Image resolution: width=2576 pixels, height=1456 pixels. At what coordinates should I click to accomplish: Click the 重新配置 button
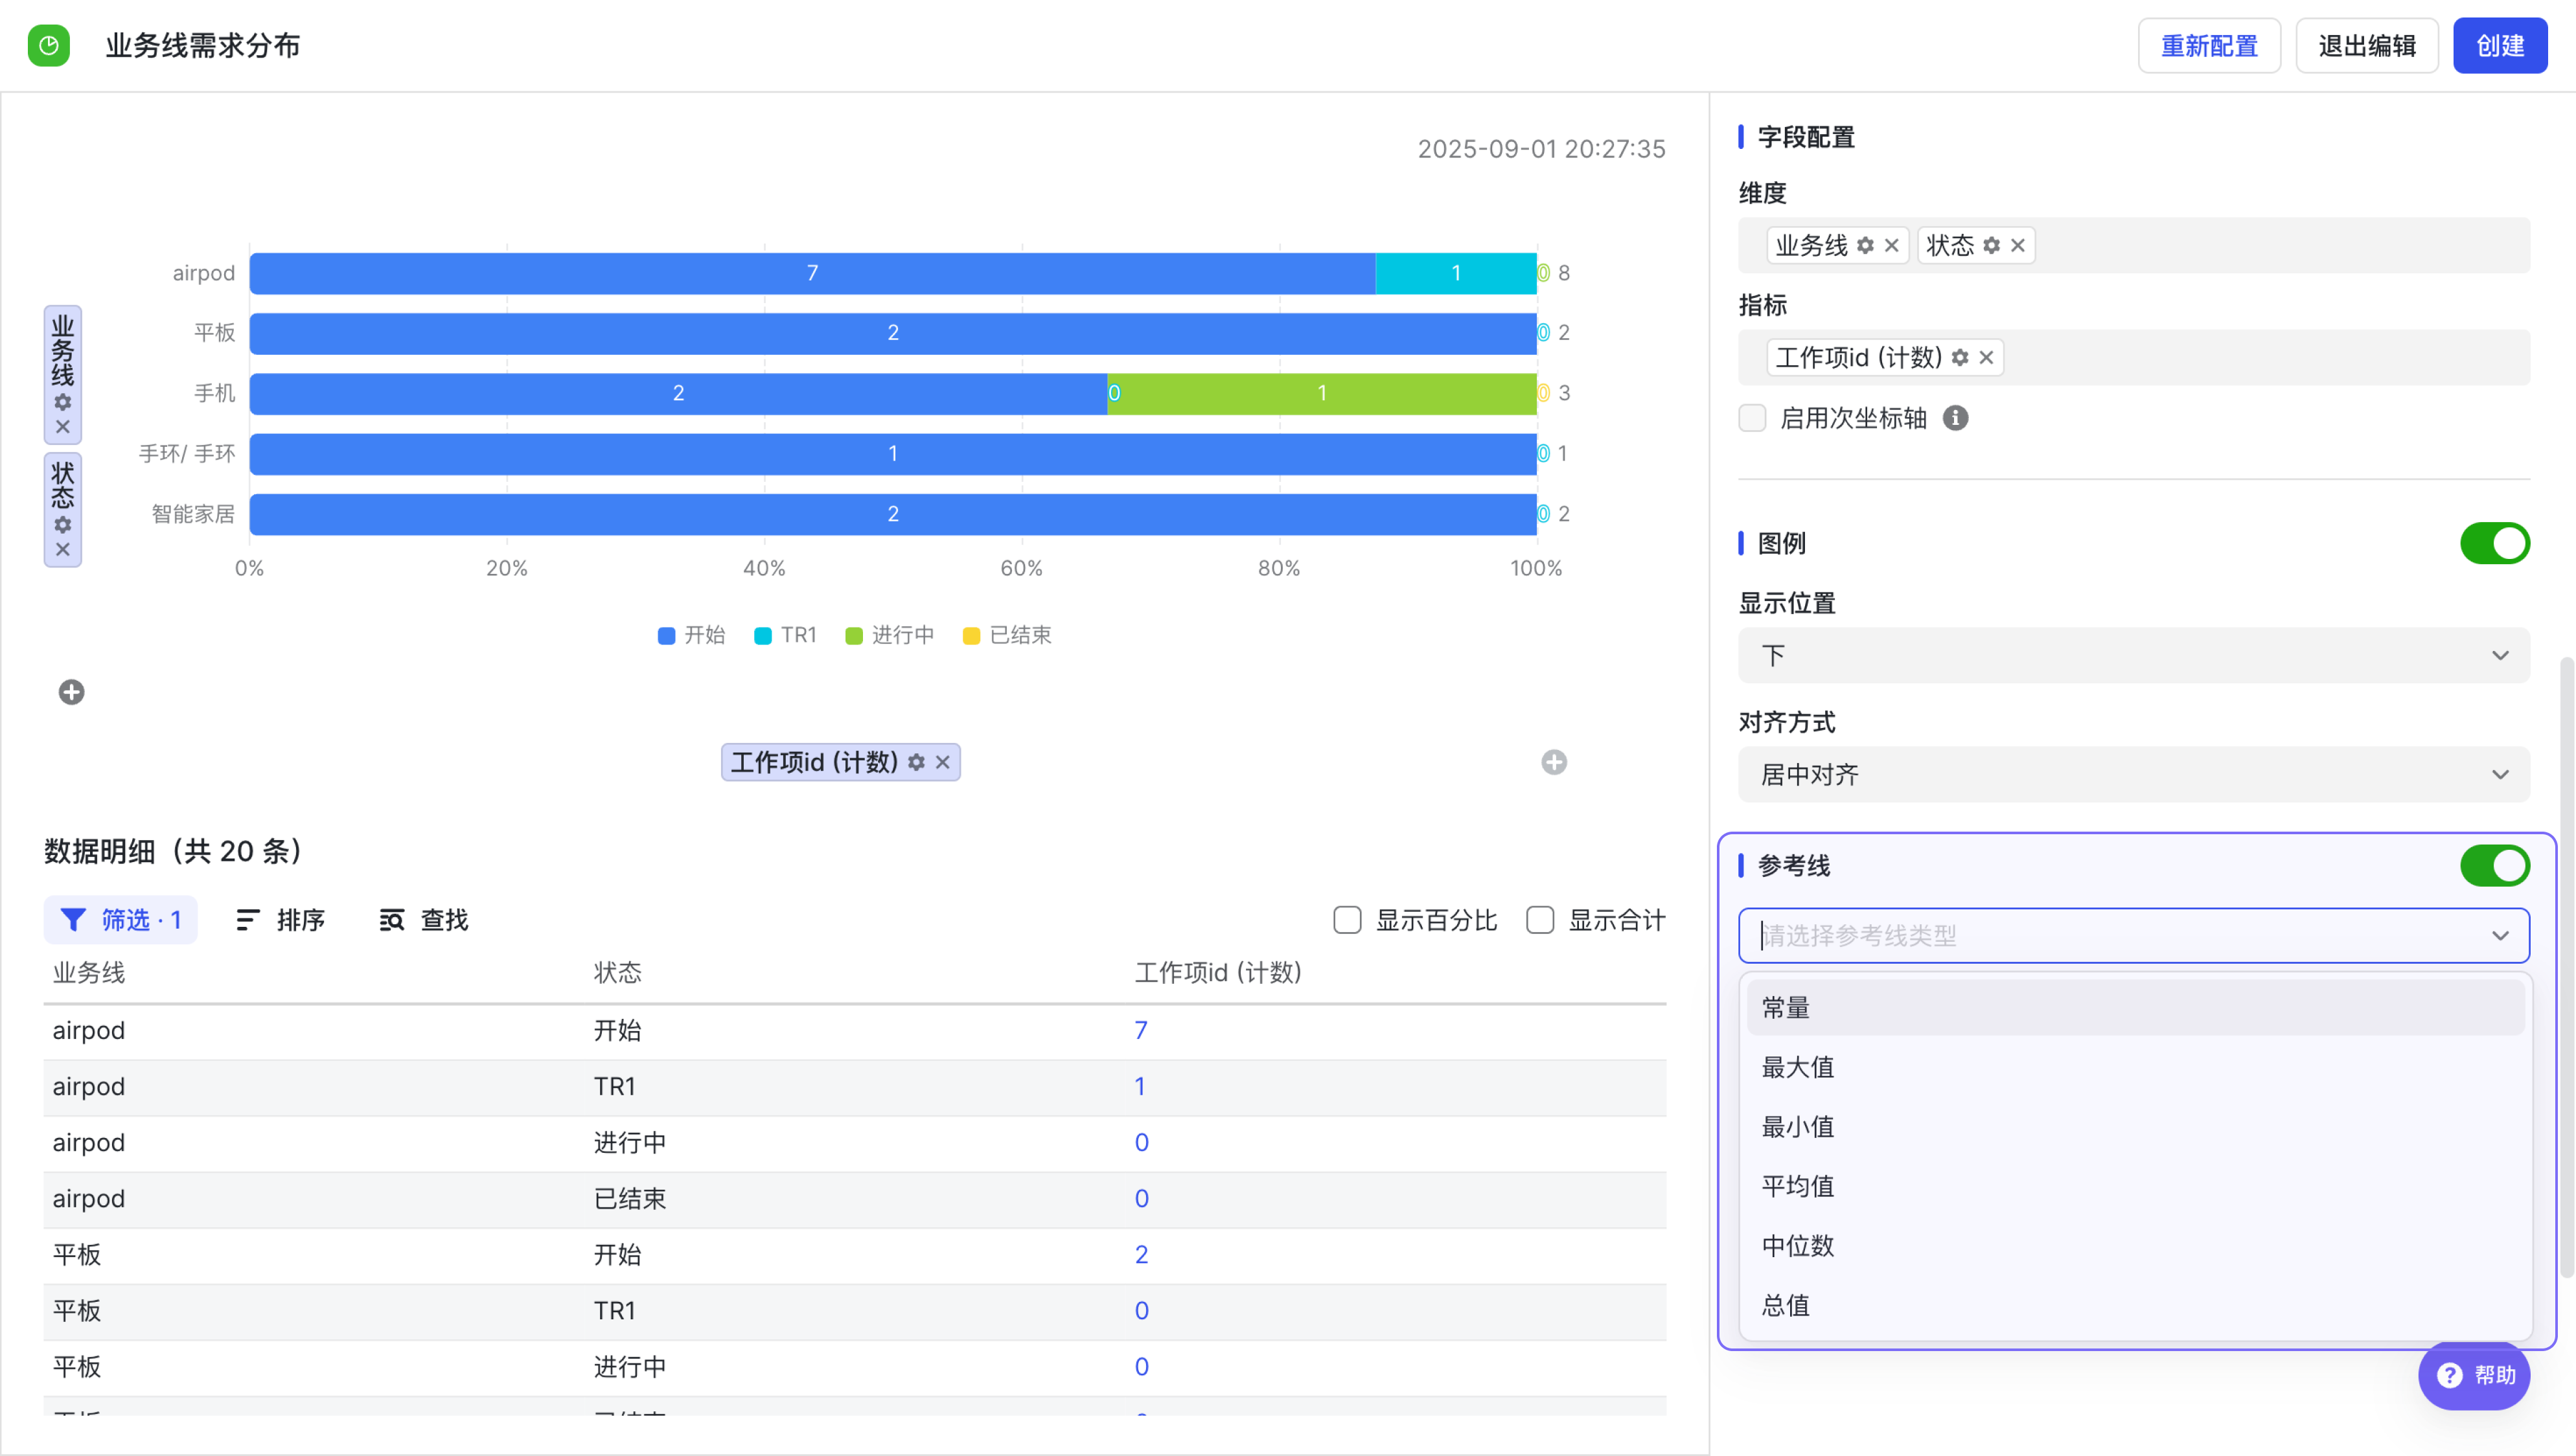point(2209,46)
